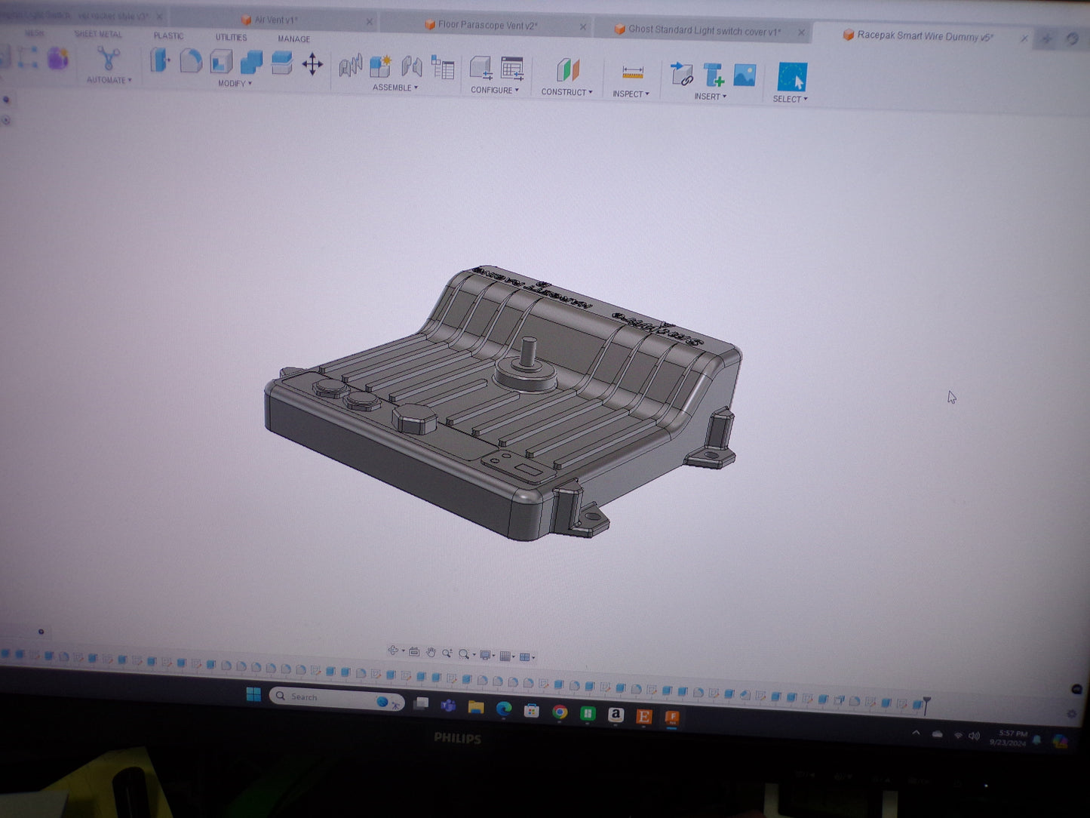Click the timeline end marker

point(926,704)
